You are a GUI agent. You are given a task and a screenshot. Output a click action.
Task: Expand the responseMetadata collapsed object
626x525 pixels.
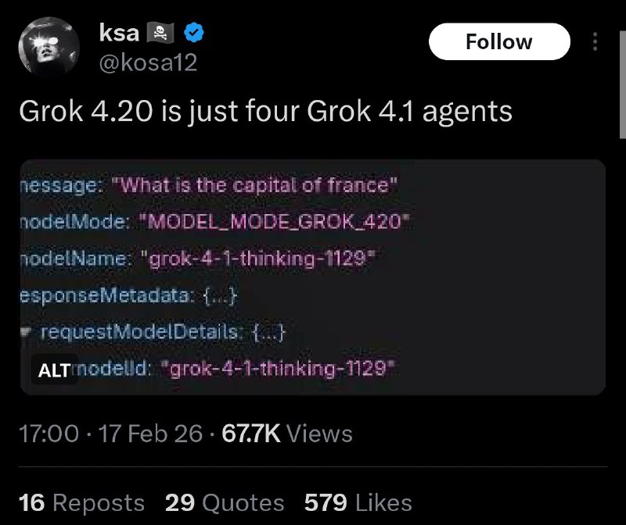(x=220, y=296)
